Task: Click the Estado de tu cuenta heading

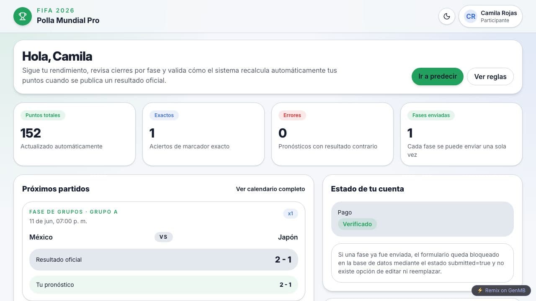Action: [x=367, y=189]
